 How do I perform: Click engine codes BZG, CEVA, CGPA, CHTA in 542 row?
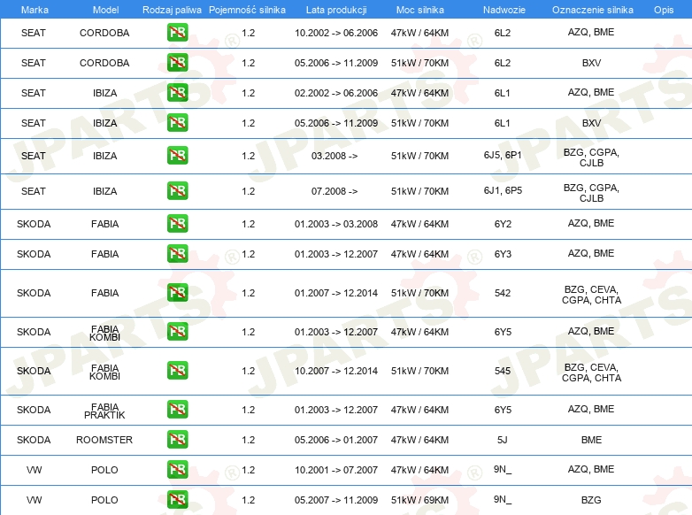[x=591, y=295]
